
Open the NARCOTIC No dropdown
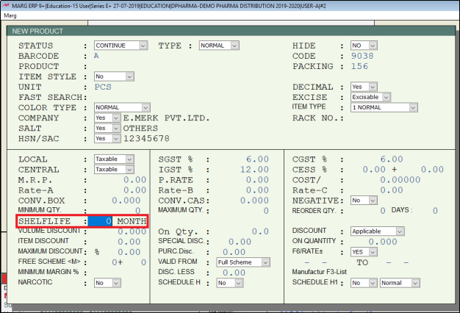(x=107, y=283)
